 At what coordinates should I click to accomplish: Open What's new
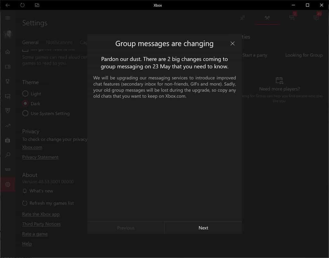38,191
